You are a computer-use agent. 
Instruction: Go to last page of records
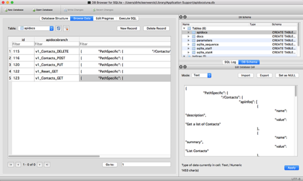coord(47,165)
